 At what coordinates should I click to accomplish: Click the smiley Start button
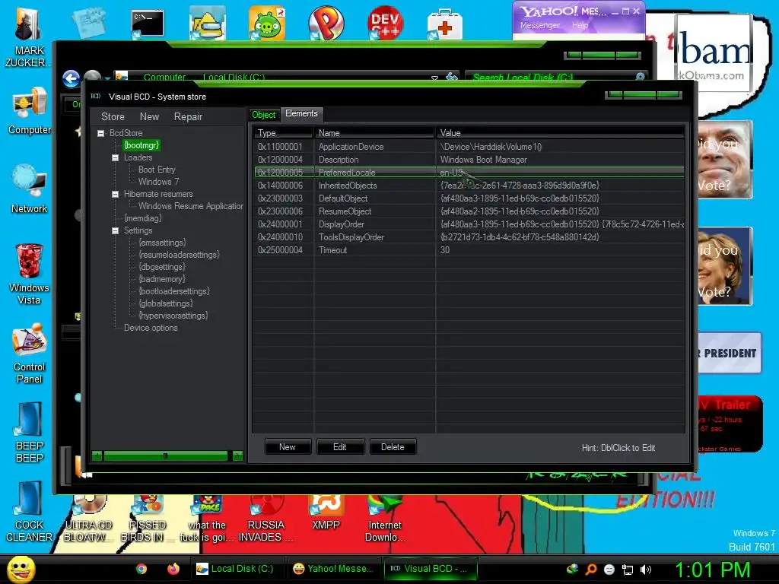click(x=21, y=569)
